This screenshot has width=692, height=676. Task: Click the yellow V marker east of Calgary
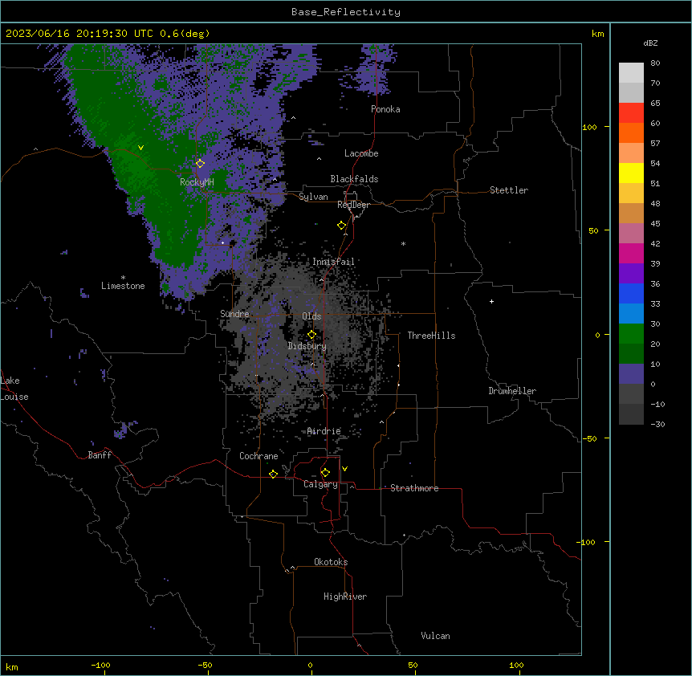click(x=344, y=469)
